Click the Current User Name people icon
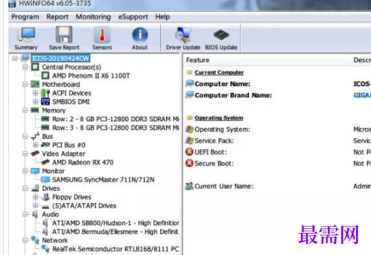Viewport: 371px width, 255px height. (x=189, y=186)
